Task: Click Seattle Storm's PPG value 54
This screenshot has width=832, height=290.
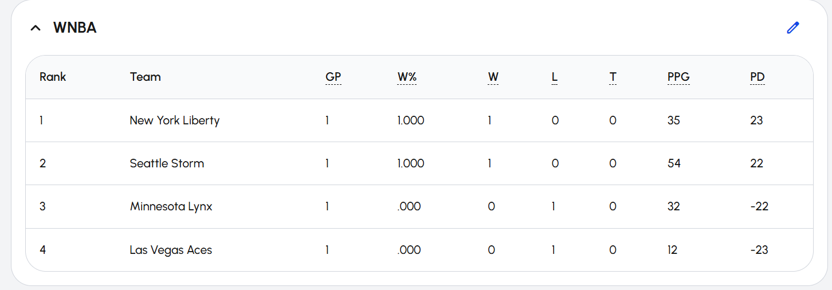Action: [x=674, y=163]
